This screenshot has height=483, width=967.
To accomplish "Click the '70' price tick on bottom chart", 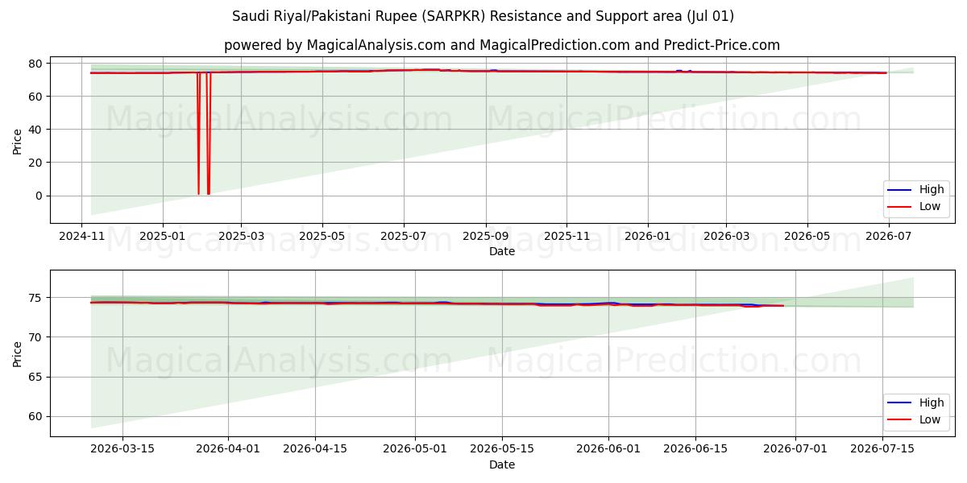I will tap(37, 337).
